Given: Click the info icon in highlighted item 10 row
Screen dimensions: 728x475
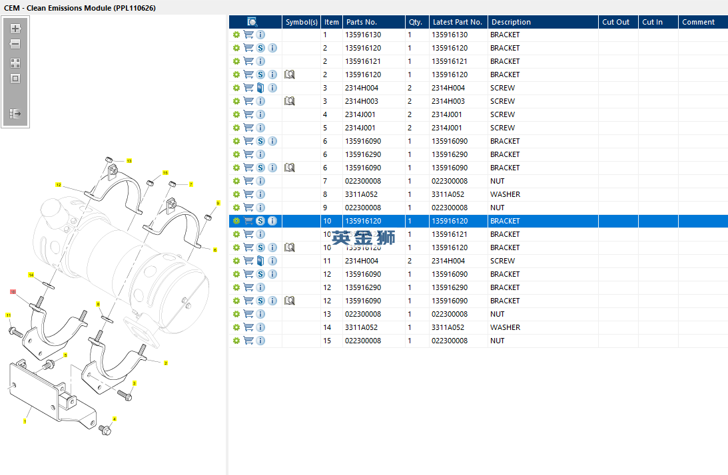Looking at the screenshot, I should [x=272, y=222].
